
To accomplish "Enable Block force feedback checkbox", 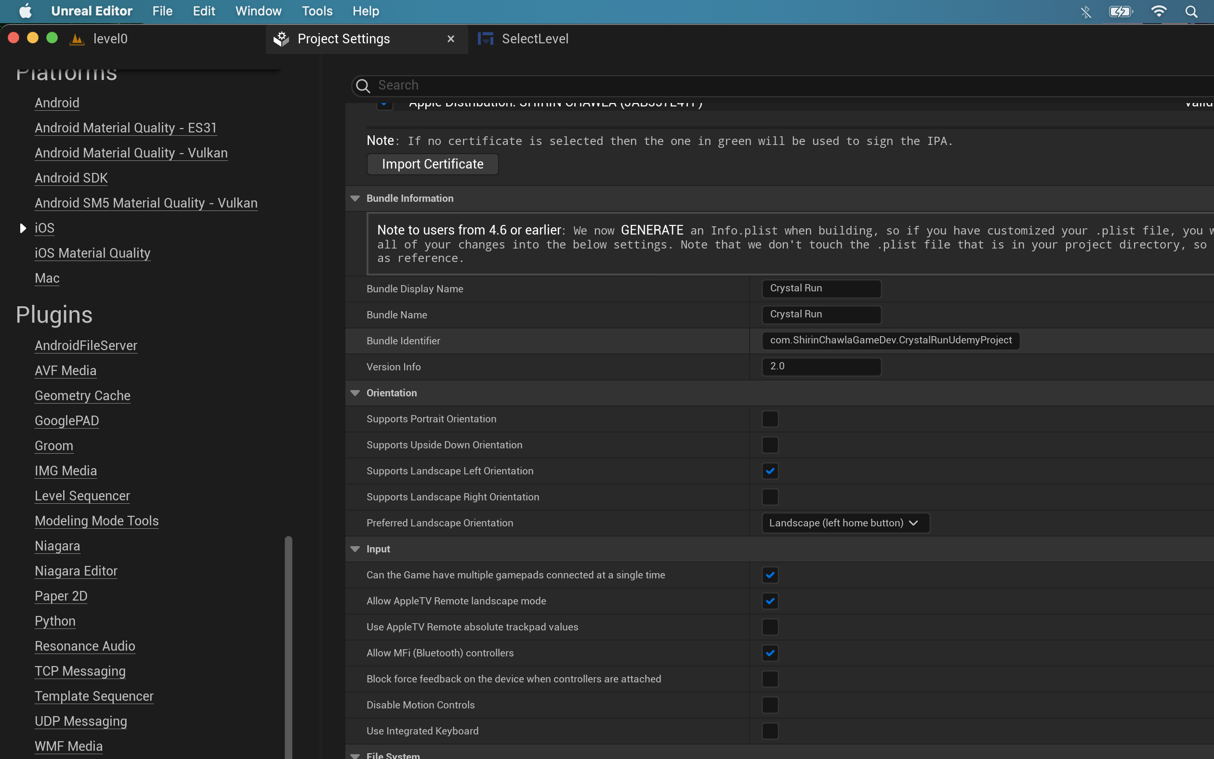I will [x=770, y=679].
